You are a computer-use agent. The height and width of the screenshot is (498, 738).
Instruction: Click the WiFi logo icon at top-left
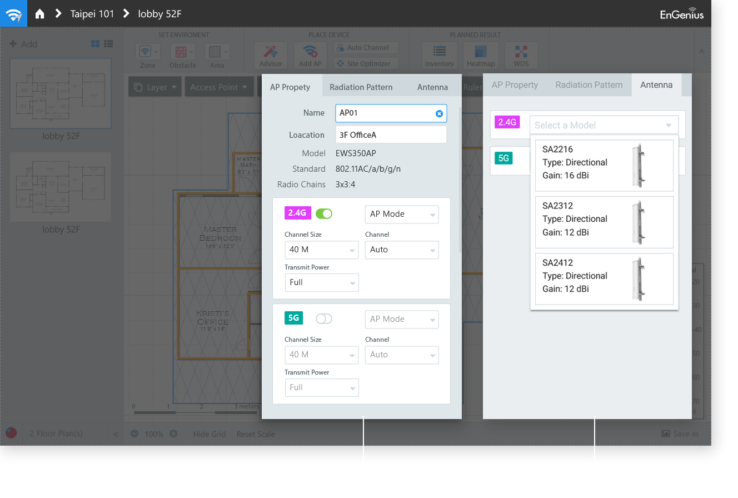(13, 13)
